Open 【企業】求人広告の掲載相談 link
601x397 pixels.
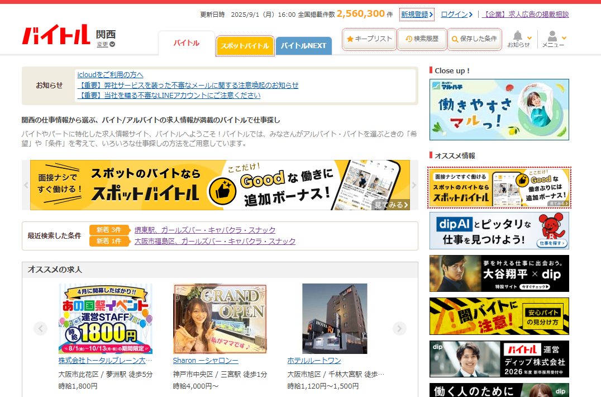525,14
